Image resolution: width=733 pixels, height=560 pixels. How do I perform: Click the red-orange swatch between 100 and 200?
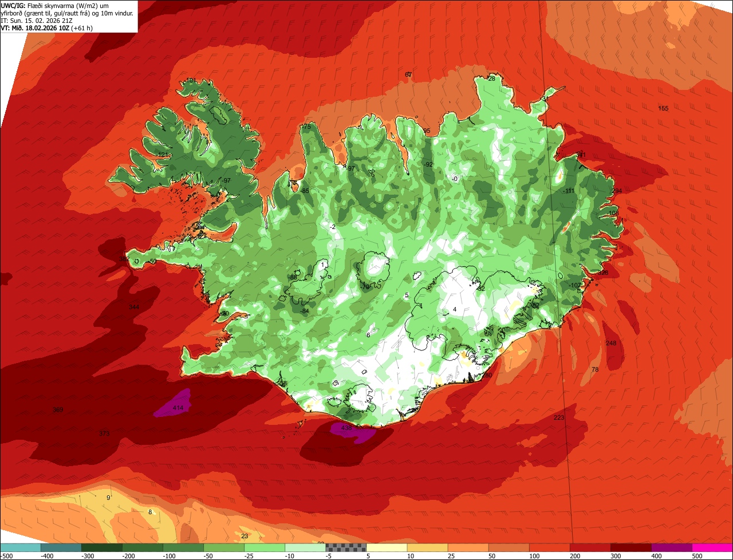(549, 547)
